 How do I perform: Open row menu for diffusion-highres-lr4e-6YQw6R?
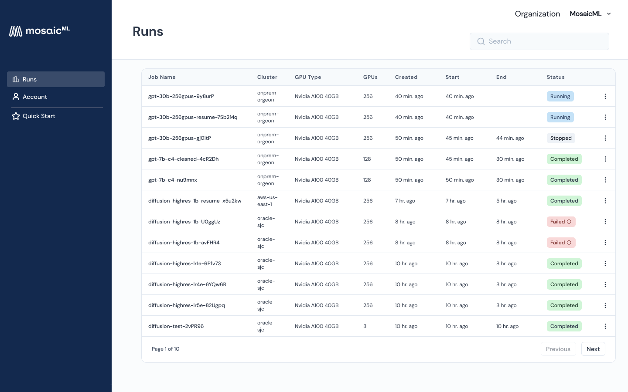(605, 284)
